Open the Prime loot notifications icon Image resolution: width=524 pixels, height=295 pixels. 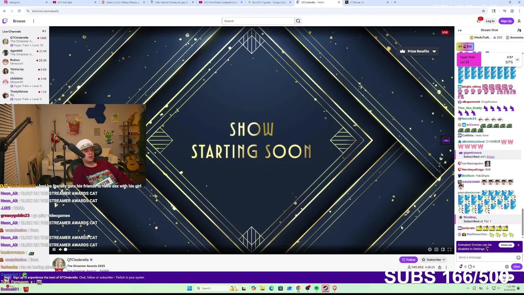(x=479, y=20)
